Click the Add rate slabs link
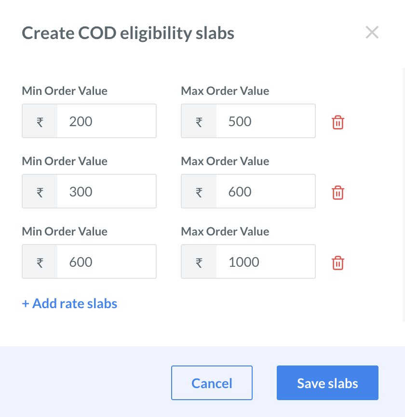 [69, 303]
